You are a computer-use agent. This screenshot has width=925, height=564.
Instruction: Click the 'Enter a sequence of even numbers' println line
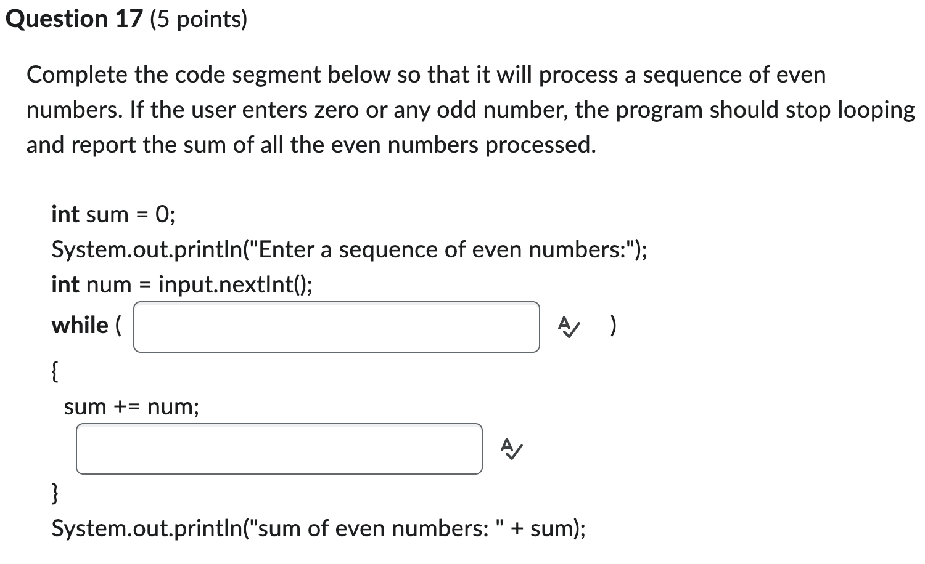tap(350, 249)
